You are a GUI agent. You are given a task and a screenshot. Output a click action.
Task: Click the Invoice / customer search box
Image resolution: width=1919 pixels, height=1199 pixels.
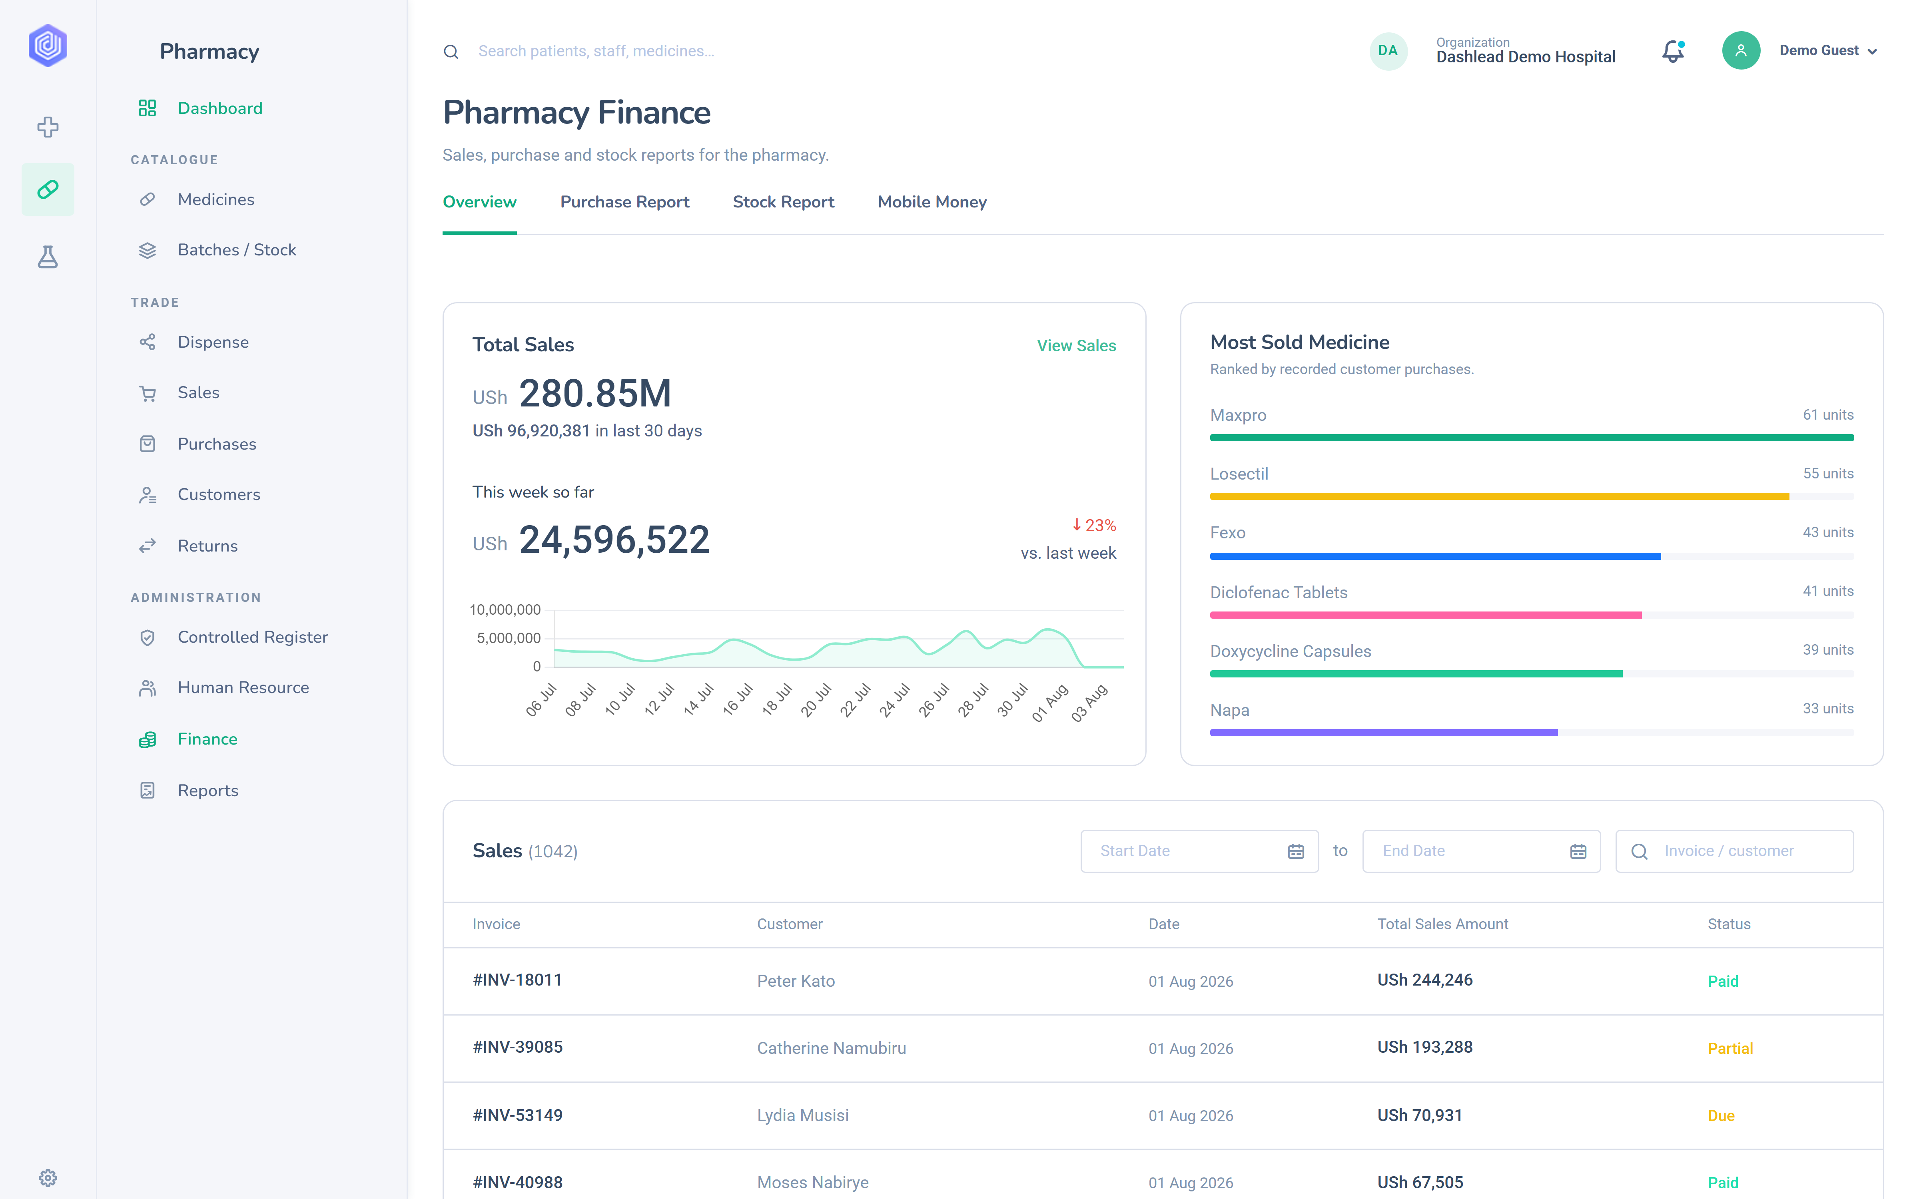click(1734, 851)
